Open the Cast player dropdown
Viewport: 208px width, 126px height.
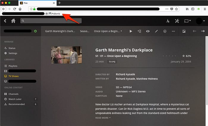[x=187, y=21]
